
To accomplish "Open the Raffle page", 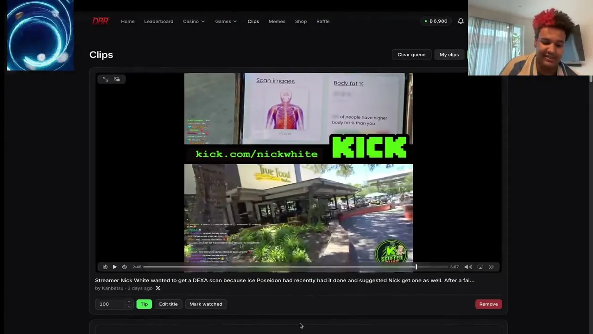I will pos(323,21).
